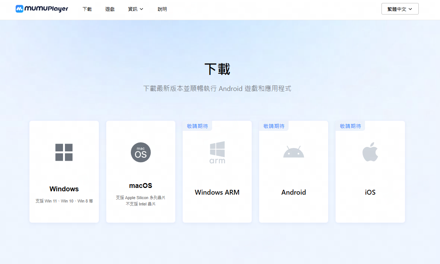Select the Windows ARM icon
The width and height of the screenshot is (440, 264).
[x=217, y=153]
